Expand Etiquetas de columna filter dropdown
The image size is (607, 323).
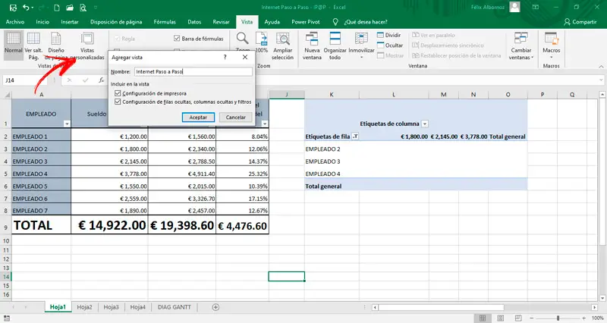click(425, 123)
